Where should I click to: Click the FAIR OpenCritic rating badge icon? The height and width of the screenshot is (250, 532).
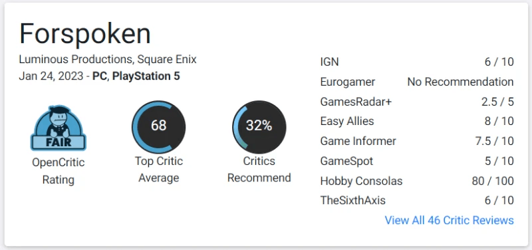[59, 128]
